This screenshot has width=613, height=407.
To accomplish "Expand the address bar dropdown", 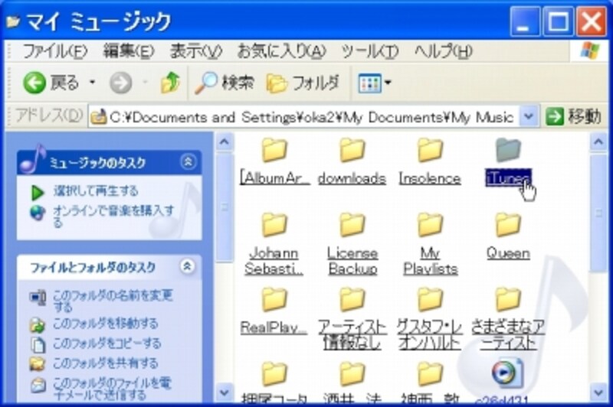I will (x=529, y=116).
